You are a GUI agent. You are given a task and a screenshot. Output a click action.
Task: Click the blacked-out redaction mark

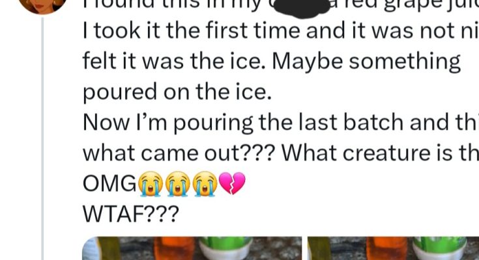coord(300,8)
